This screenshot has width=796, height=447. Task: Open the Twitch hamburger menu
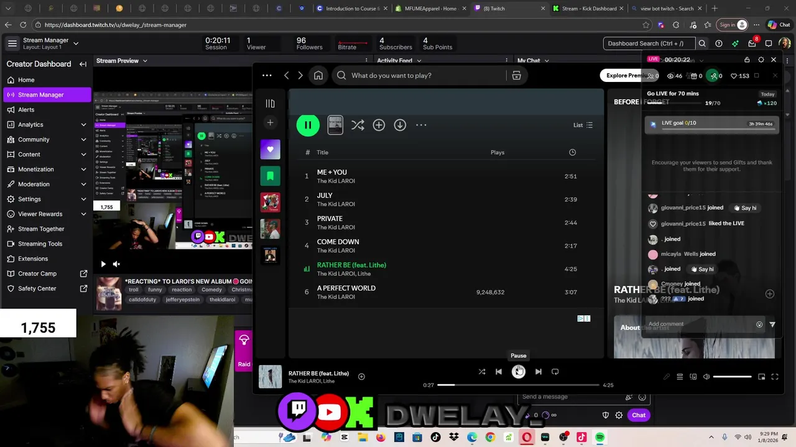[12, 43]
